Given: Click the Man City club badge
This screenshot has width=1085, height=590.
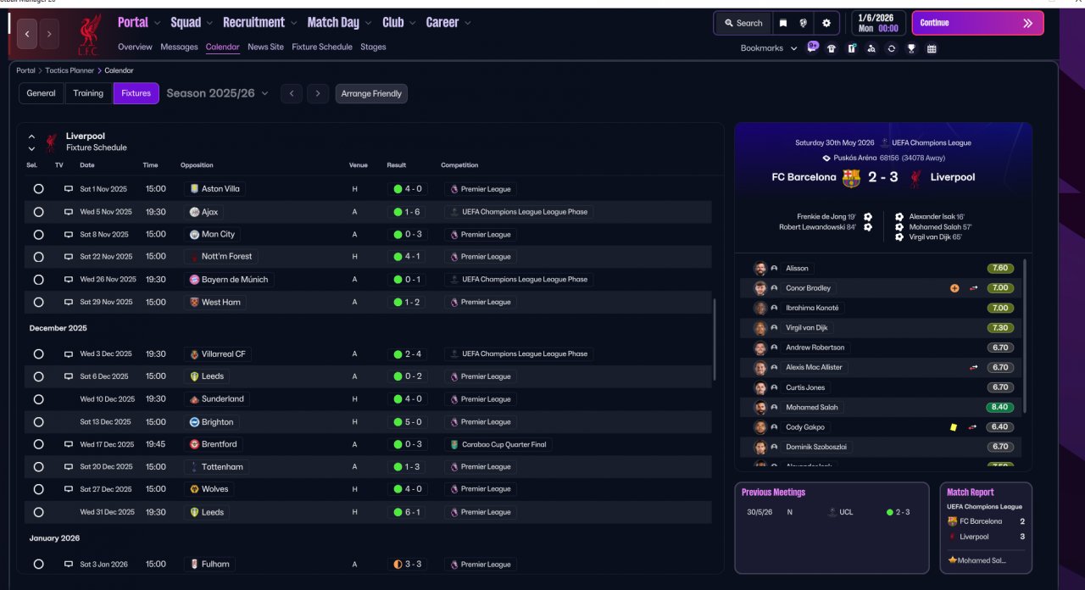Looking at the screenshot, I should 194,234.
